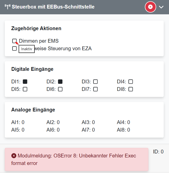The width and height of the screenshot is (169, 173).
Task: Toggle the Steuerung von EZA checkbox
Action: 14,48
